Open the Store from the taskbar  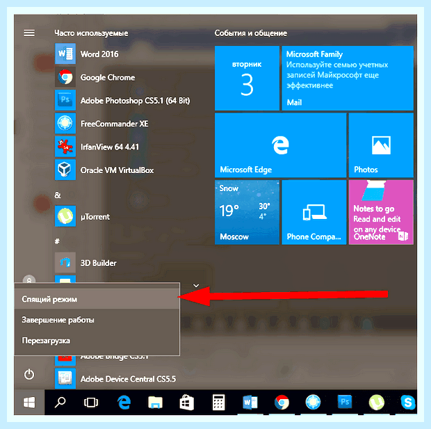[x=186, y=403]
